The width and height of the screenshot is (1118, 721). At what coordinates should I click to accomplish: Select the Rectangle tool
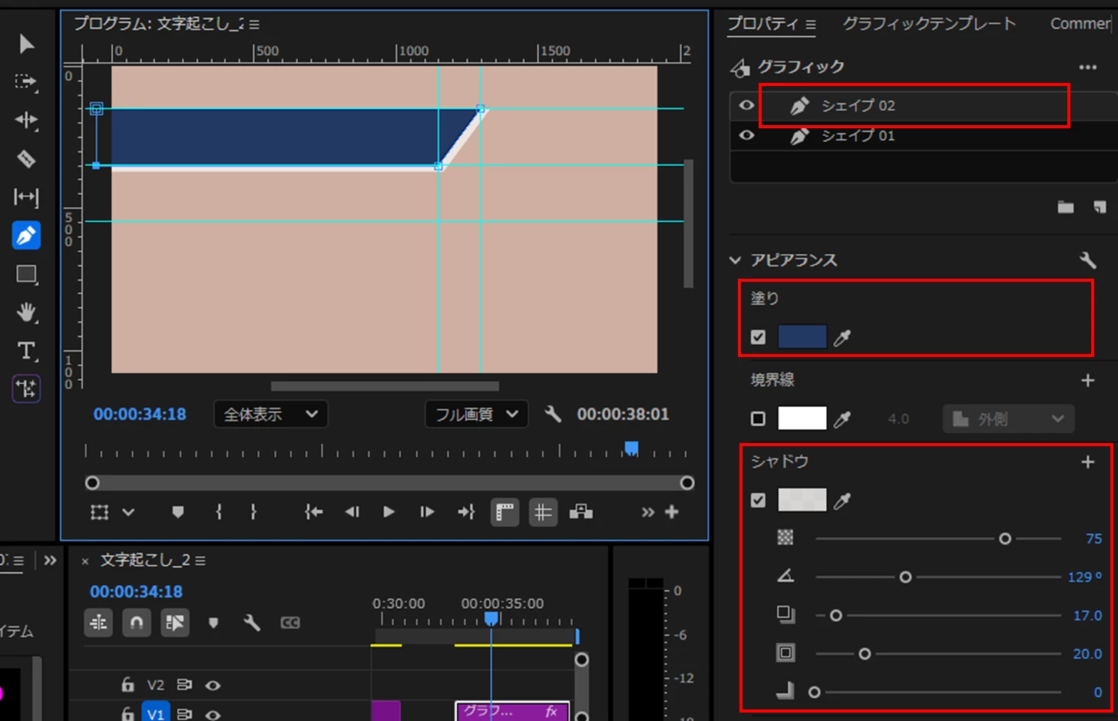pos(26,274)
